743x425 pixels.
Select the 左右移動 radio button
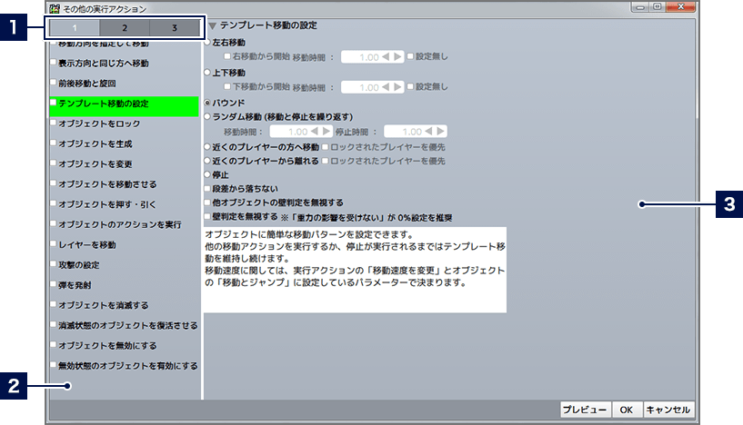pos(208,43)
